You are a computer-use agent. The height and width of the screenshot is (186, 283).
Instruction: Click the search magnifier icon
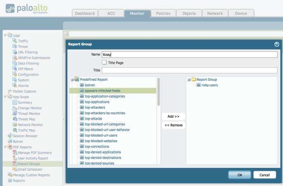tap(66, 34)
